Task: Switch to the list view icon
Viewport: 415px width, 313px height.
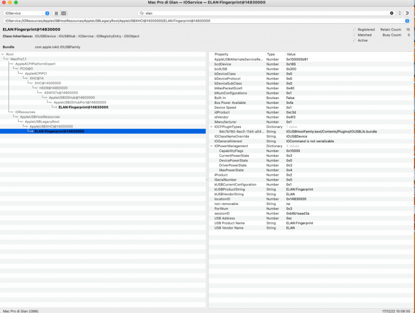Action: pos(56,13)
